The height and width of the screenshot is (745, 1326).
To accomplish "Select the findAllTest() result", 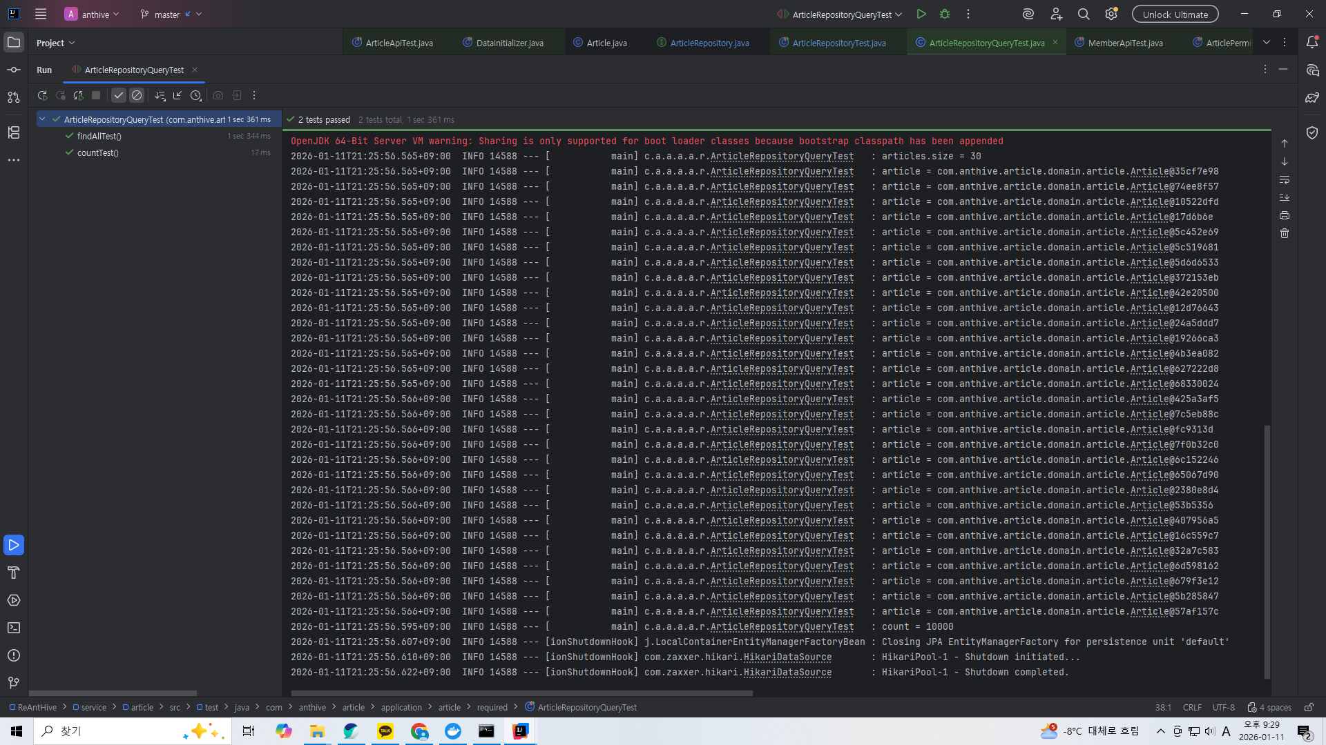I will pos(99,137).
